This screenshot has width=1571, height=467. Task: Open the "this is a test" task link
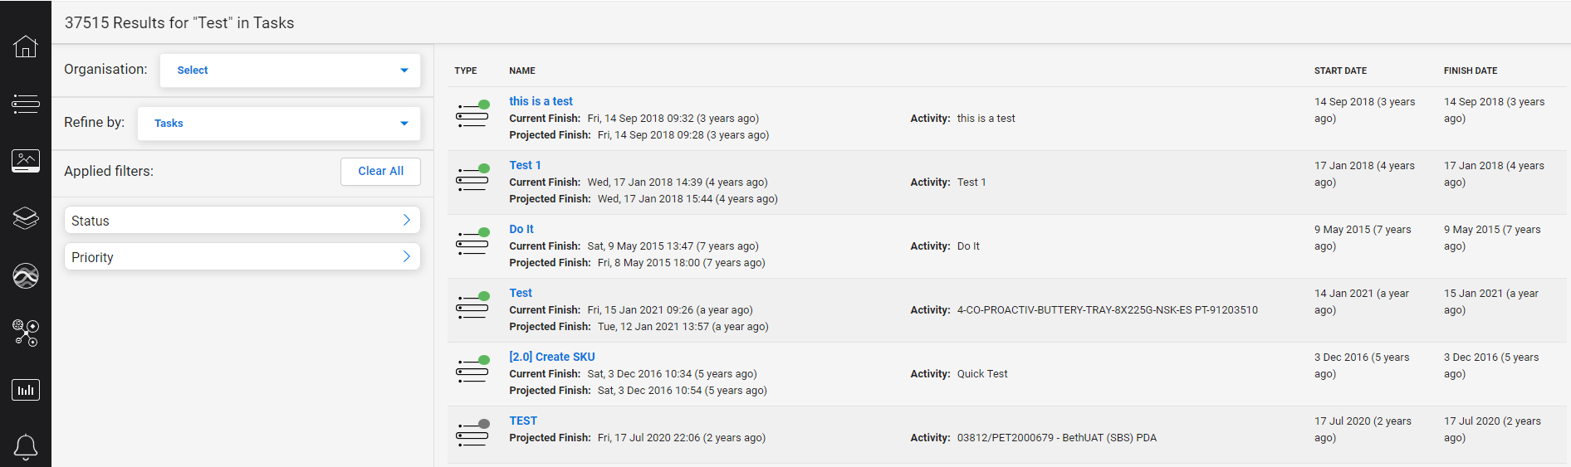[541, 101]
